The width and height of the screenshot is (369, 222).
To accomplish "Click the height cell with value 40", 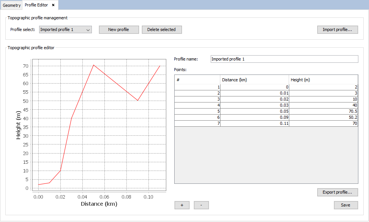I will point(323,105).
